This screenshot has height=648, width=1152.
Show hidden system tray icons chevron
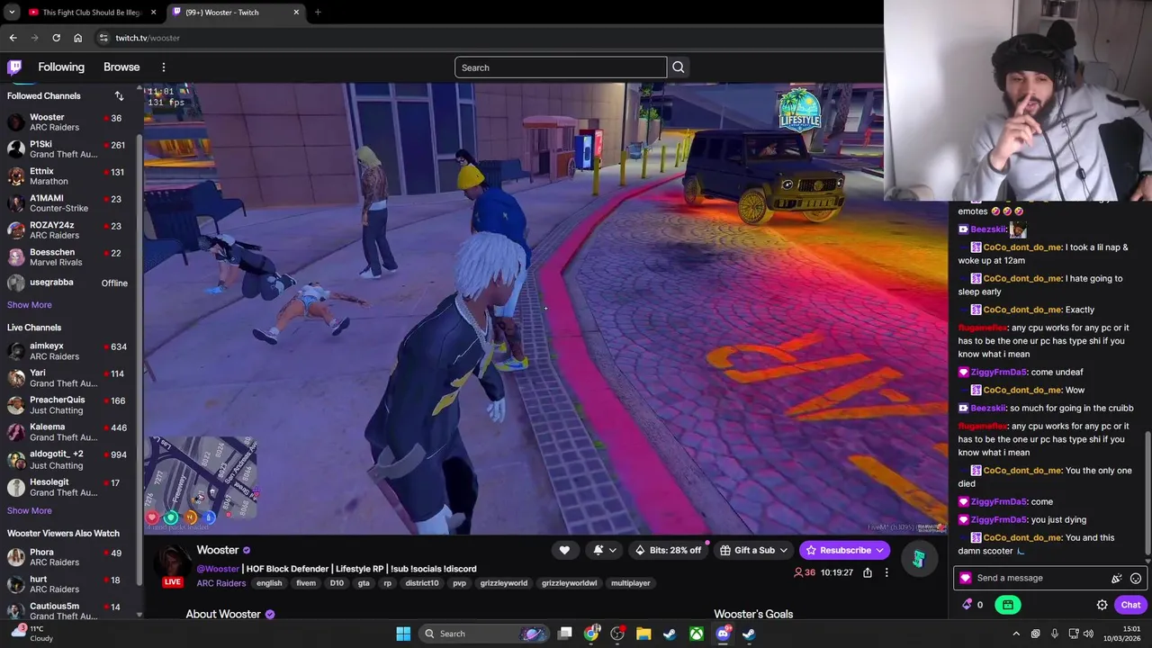1016,634
